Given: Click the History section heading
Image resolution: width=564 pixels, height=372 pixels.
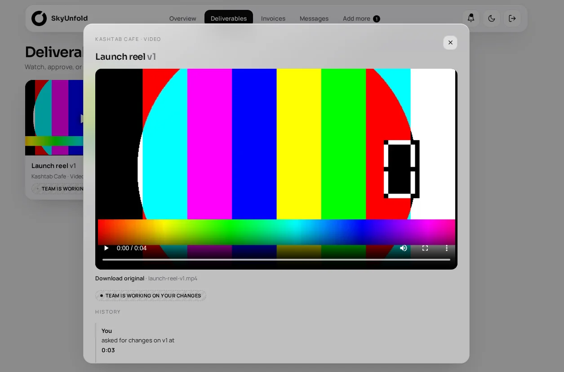Looking at the screenshot, I should [108, 312].
